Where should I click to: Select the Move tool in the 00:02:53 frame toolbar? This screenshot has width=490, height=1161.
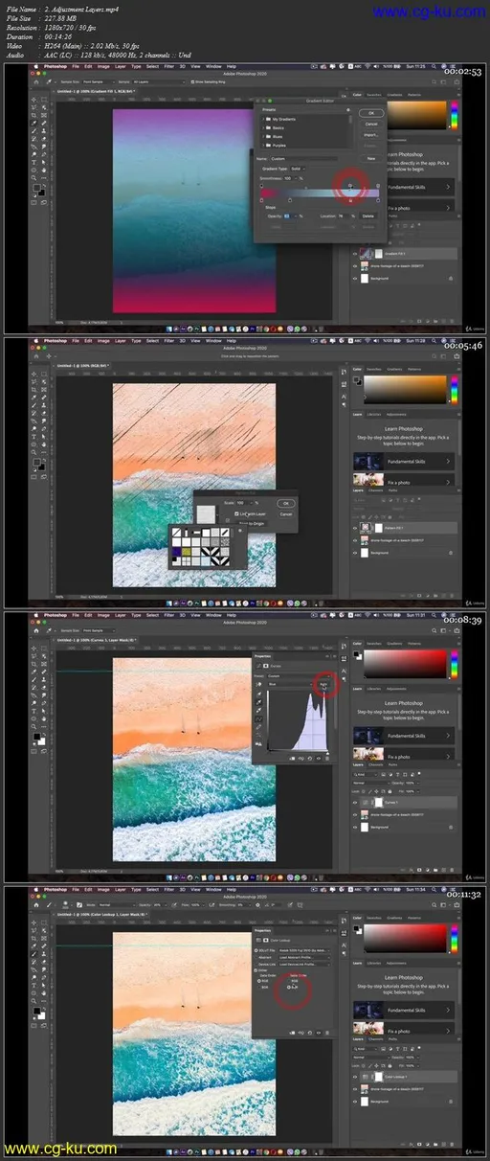coord(33,100)
